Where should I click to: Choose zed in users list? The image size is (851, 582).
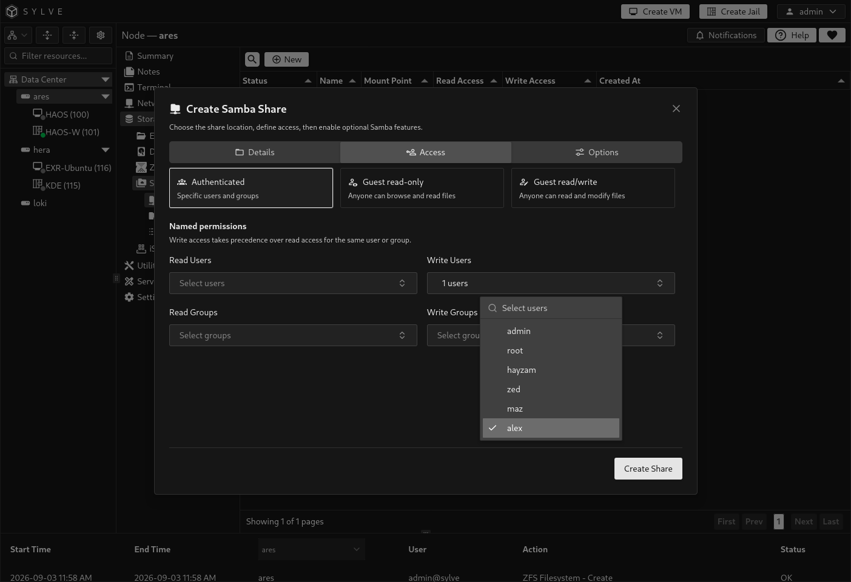[551, 389]
